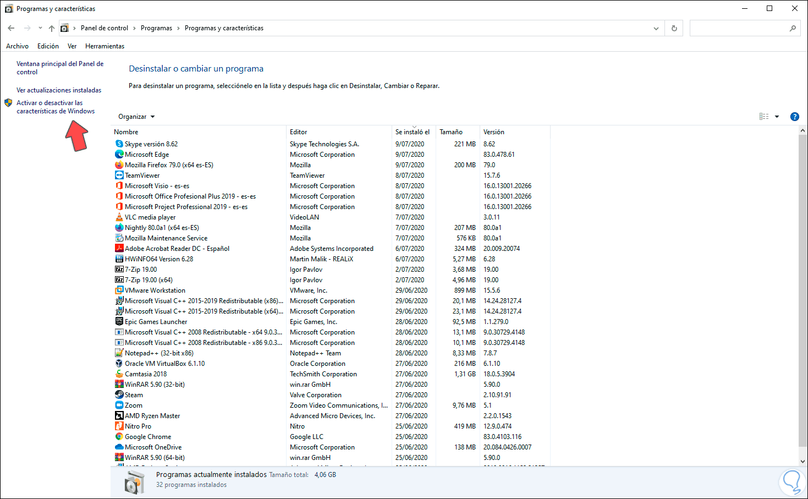Click Panel de control breadcrumb
The width and height of the screenshot is (808, 499).
(x=105, y=28)
